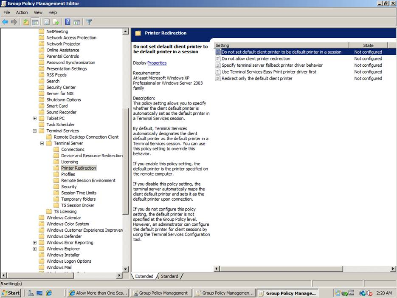Click the Show/Hide Action Pane icon
397x298 pixels.
pos(77,22)
